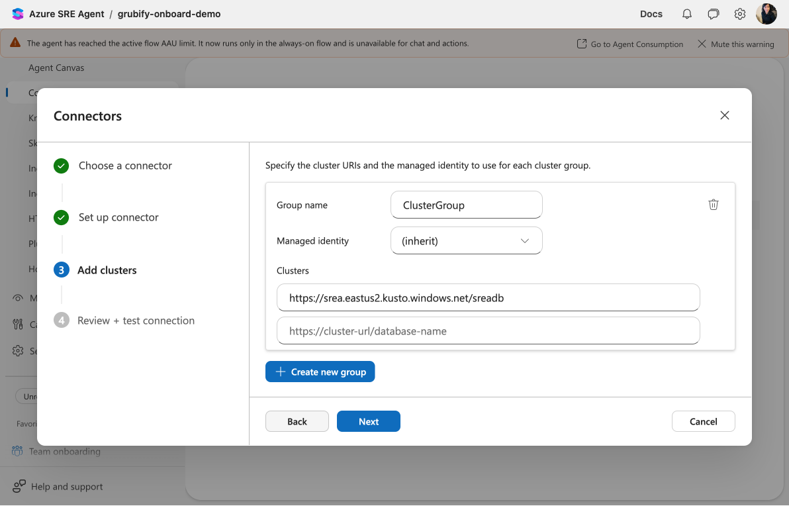Click the warning triangle icon in banner
Viewport: 789px width, 506px height.
coord(16,43)
